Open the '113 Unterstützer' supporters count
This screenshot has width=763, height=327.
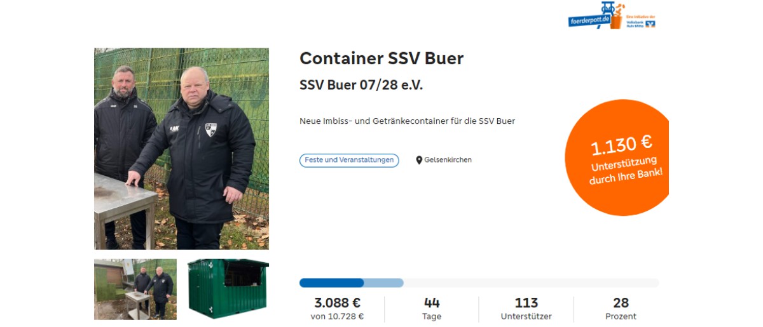coord(526,309)
